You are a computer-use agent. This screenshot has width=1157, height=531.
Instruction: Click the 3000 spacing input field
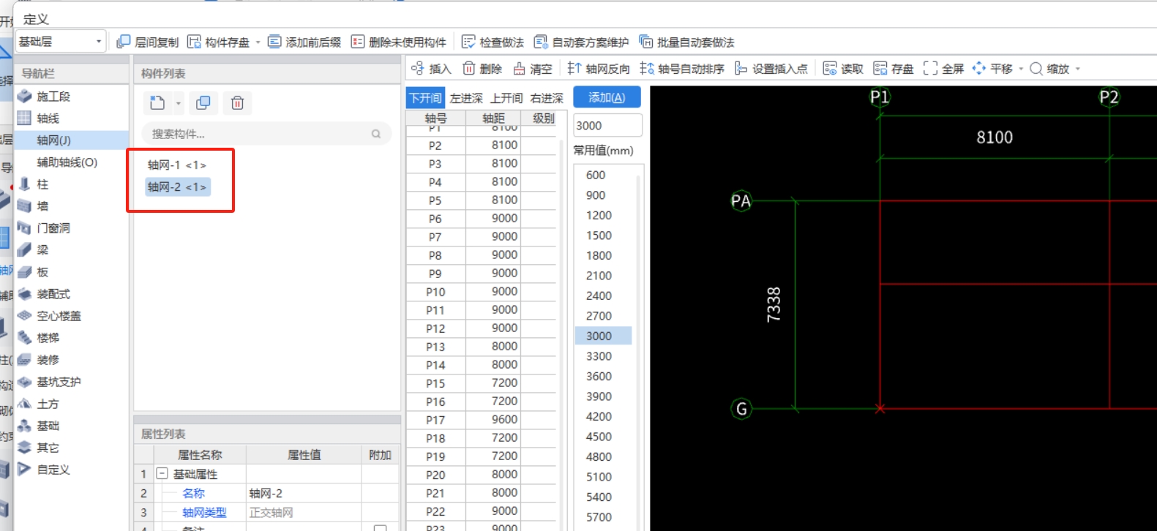tap(607, 125)
